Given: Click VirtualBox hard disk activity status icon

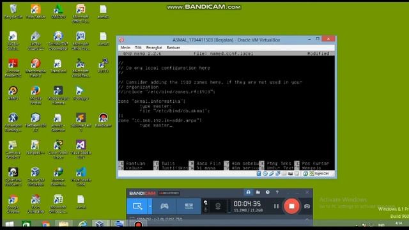Looking at the screenshot, I should pyautogui.click(x=259, y=173).
